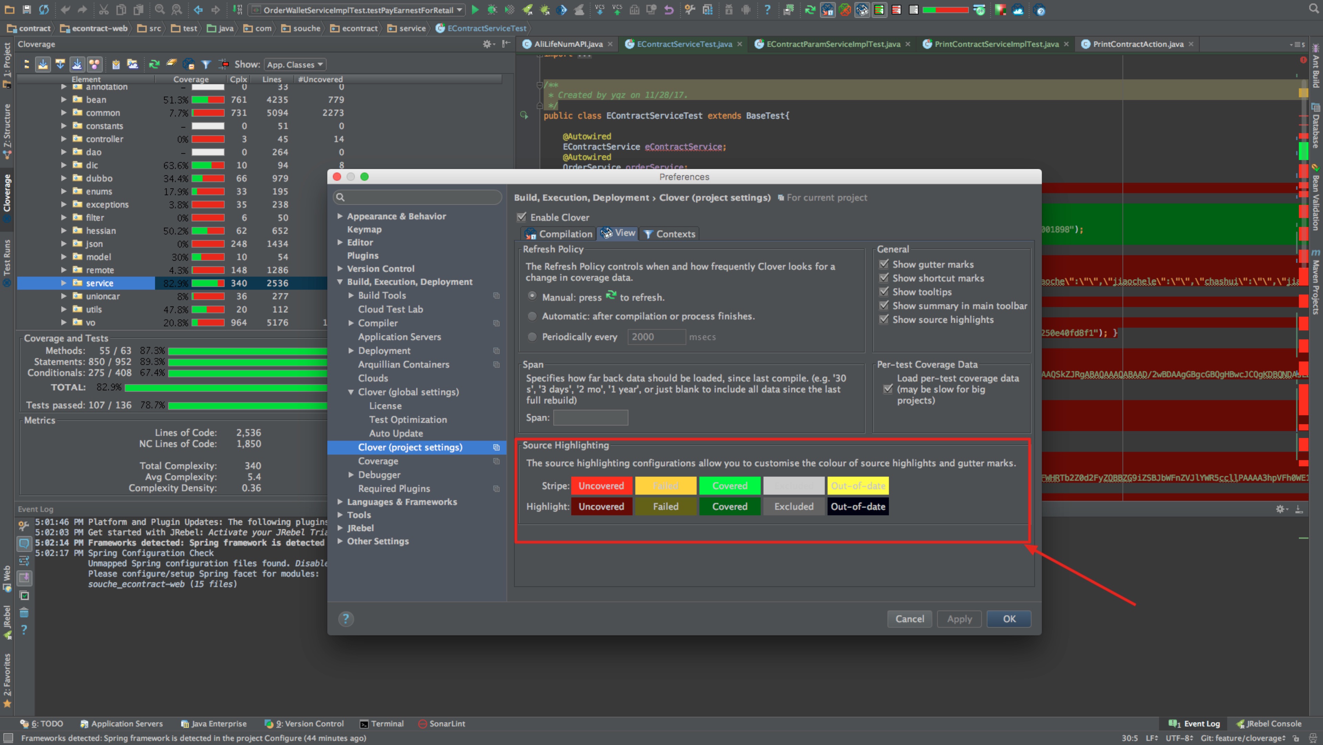Click the Highlight Covered dark green swatch

729,506
